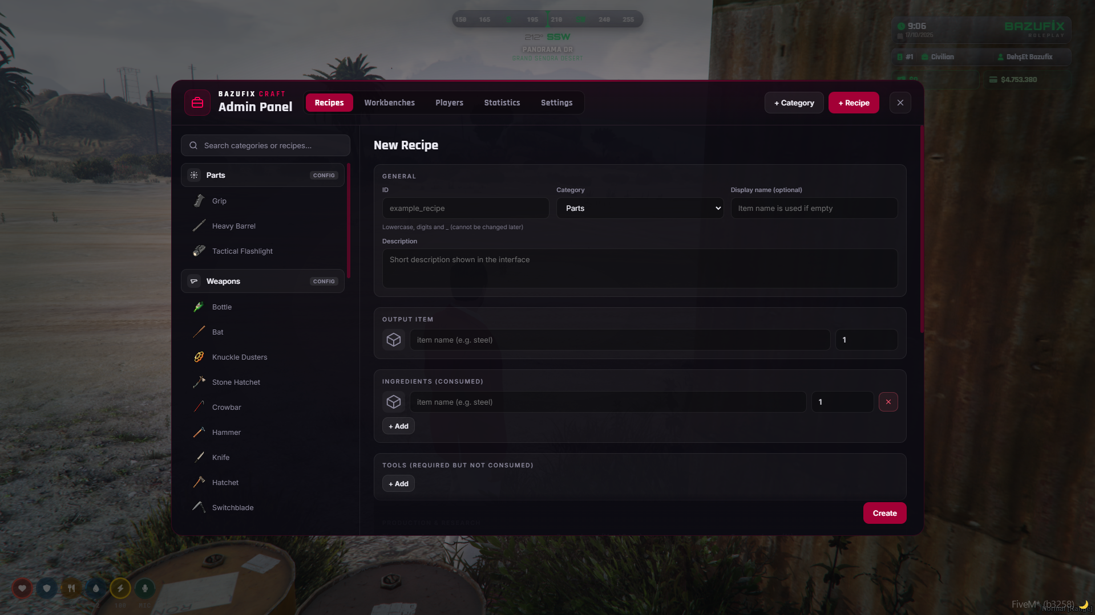This screenshot has width=1095, height=615.
Task: Click the Description text area
Action: [640, 268]
